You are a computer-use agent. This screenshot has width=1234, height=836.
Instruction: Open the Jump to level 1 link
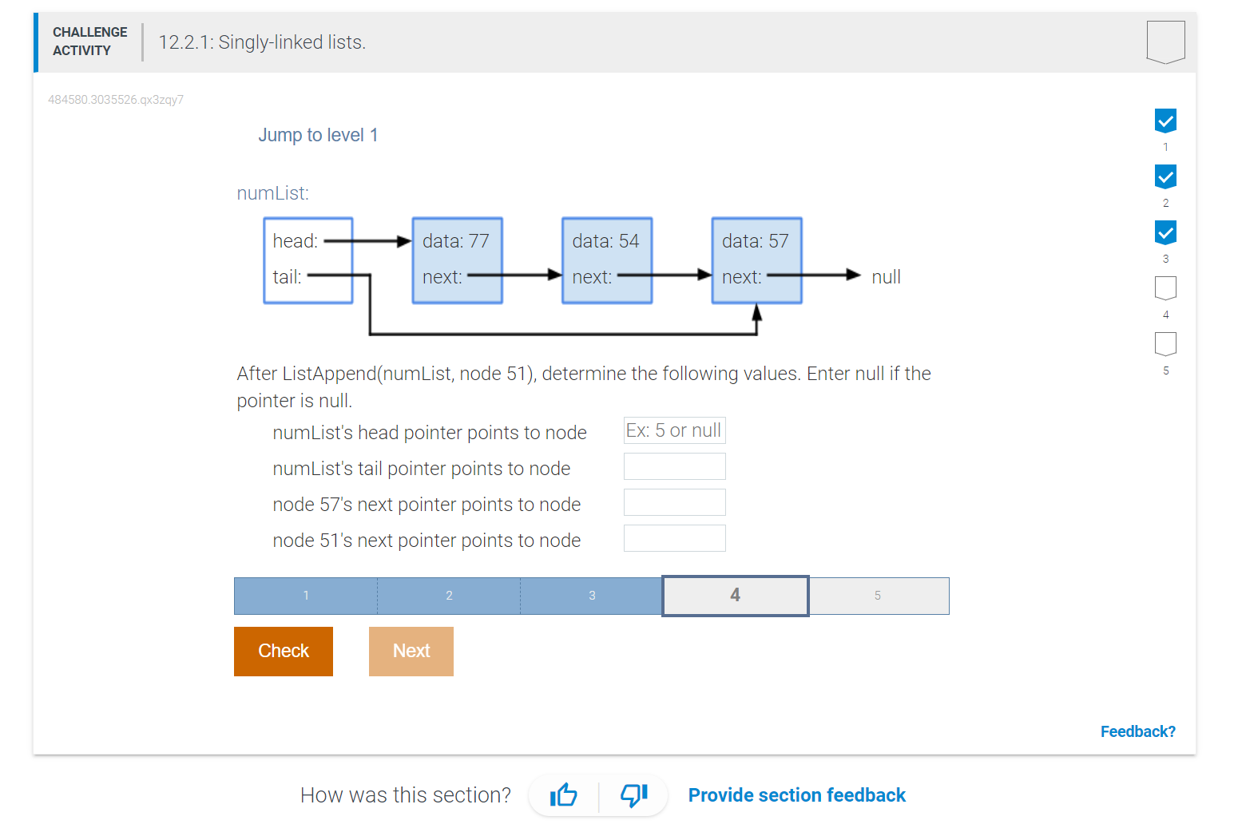coord(318,135)
